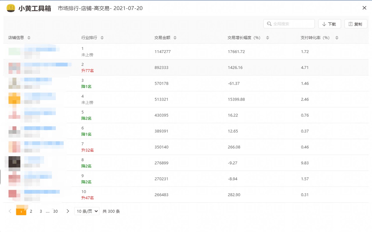Click rank change 升32名
372x232 pixels.
[87, 150]
